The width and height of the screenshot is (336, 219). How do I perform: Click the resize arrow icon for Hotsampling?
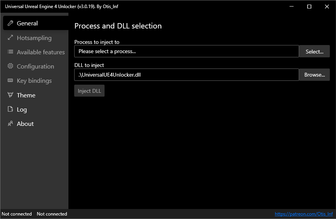pos(10,38)
